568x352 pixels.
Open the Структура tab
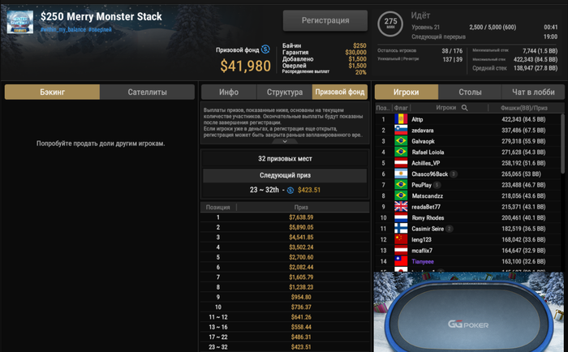(284, 92)
